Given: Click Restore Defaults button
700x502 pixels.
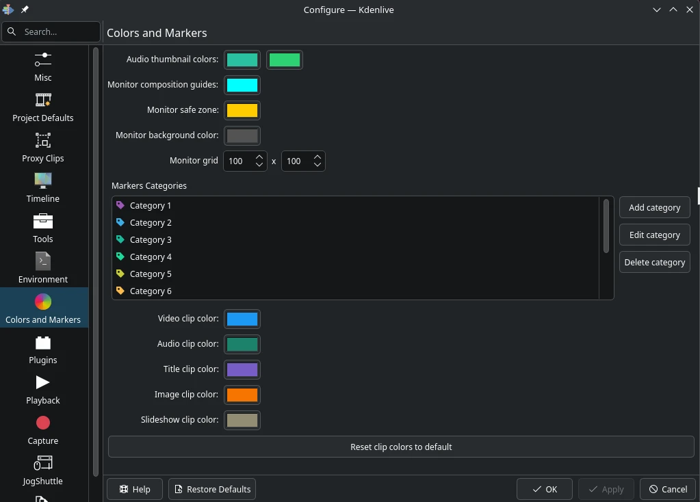Looking at the screenshot, I should point(212,489).
